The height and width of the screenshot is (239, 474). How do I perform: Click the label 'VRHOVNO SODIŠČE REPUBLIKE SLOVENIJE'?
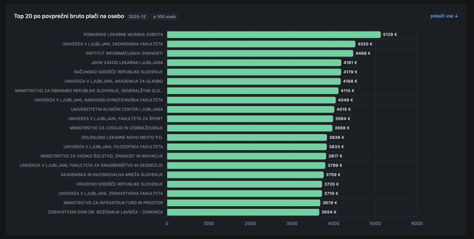point(120,184)
